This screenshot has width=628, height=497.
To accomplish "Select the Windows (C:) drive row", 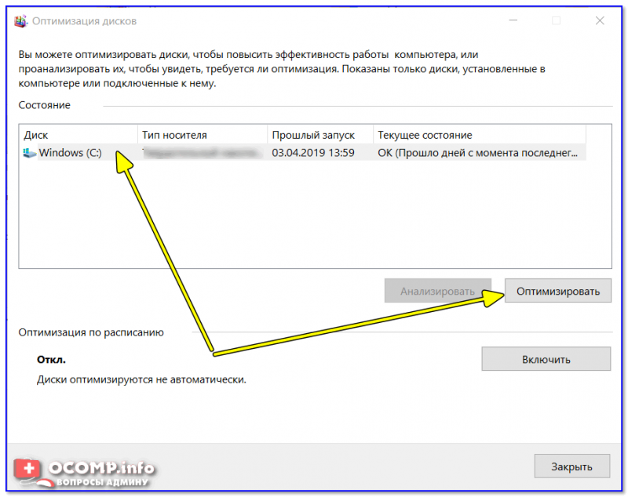I will pyautogui.click(x=302, y=153).
